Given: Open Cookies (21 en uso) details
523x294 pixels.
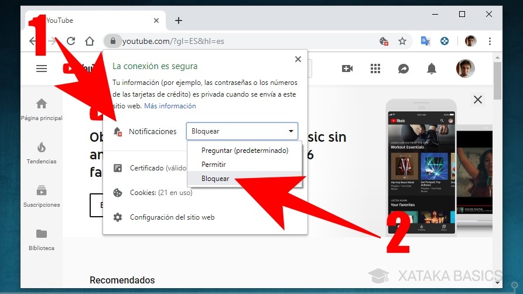Looking at the screenshot, I should 161,193.
